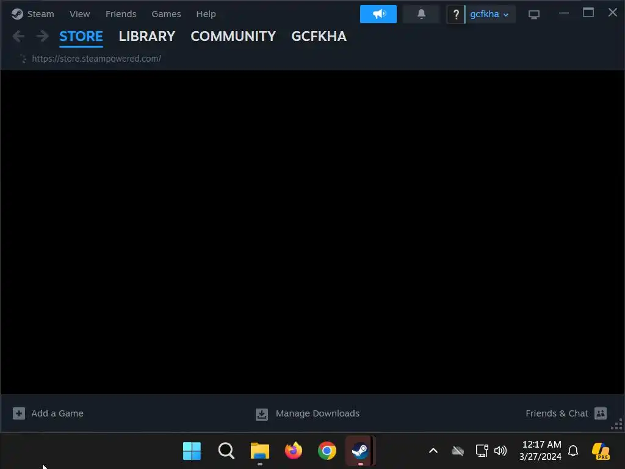Open network status tray icon
625x469 pixels.
[482, 451]
